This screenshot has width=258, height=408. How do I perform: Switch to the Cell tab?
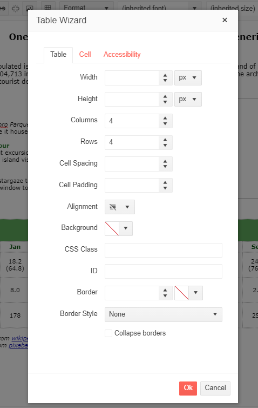(85, 55)
